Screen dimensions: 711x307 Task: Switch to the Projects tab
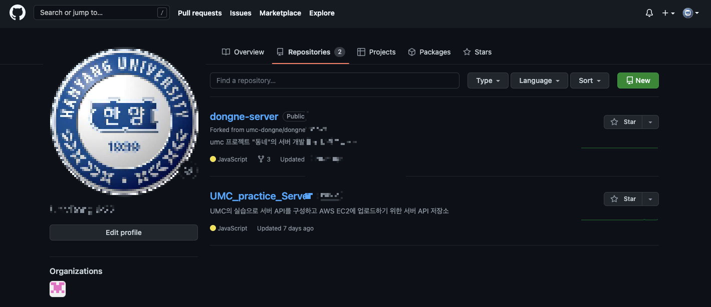376,52
